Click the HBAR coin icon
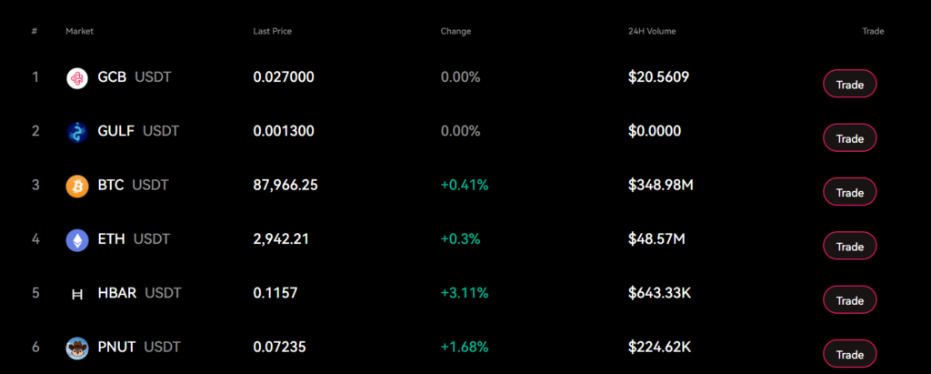This screenshot has width=931, height=374. point(77,293)
